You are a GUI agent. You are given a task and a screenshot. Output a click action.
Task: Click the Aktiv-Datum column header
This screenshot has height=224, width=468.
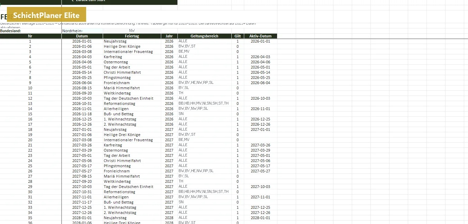260,36
